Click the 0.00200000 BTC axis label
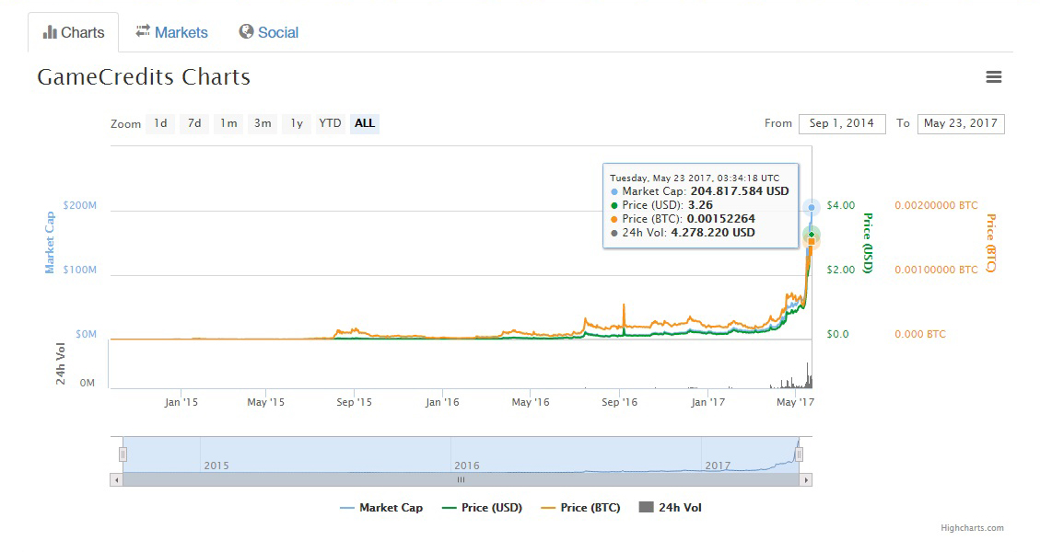 (936, 205)
